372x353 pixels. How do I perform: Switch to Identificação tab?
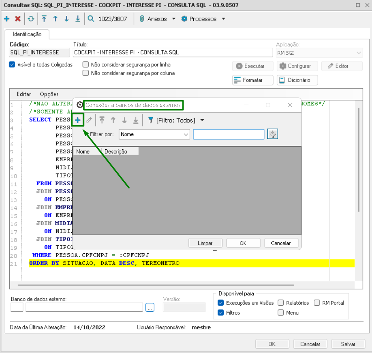click(x=27, y=34)
